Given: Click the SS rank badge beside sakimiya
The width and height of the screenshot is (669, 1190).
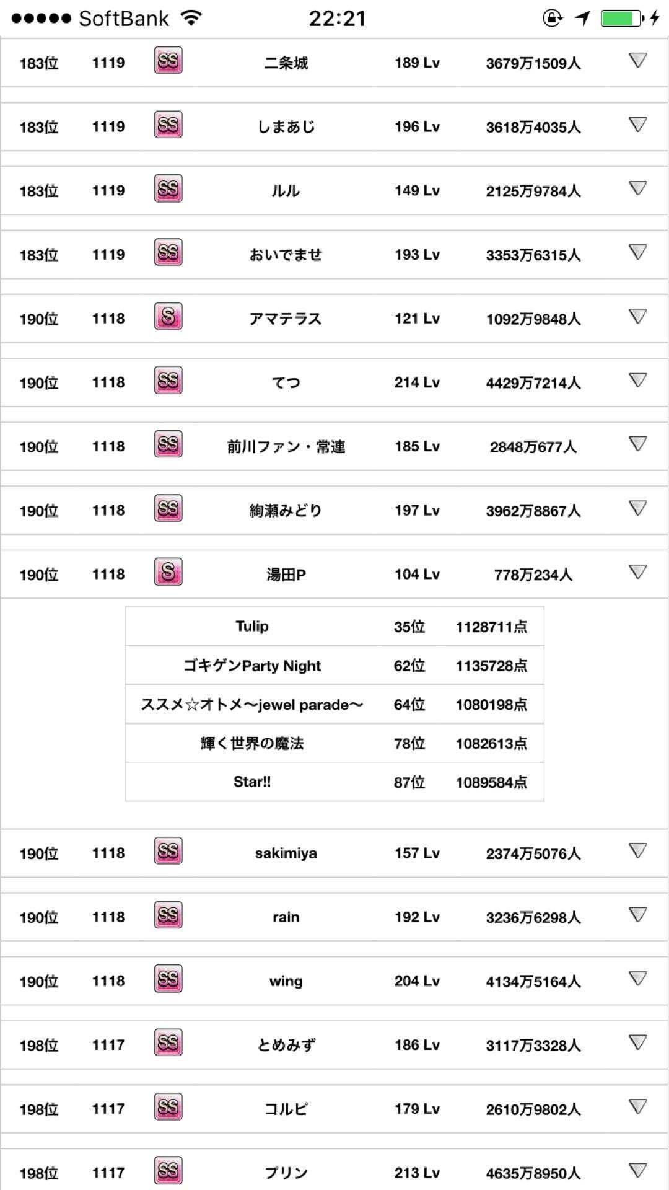Looking at the screenshot, I should [168, 851].
